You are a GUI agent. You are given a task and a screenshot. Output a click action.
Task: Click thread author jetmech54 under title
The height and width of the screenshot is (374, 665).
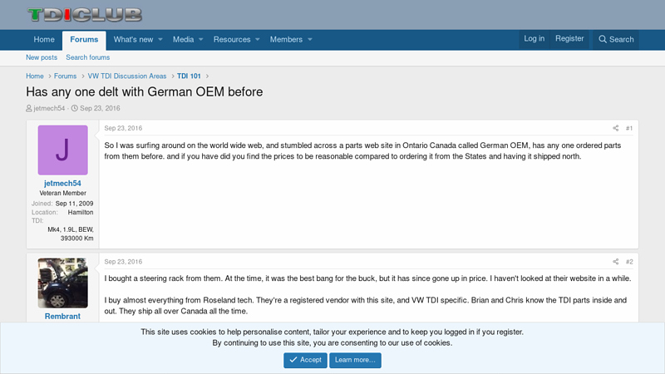[49, 108]
